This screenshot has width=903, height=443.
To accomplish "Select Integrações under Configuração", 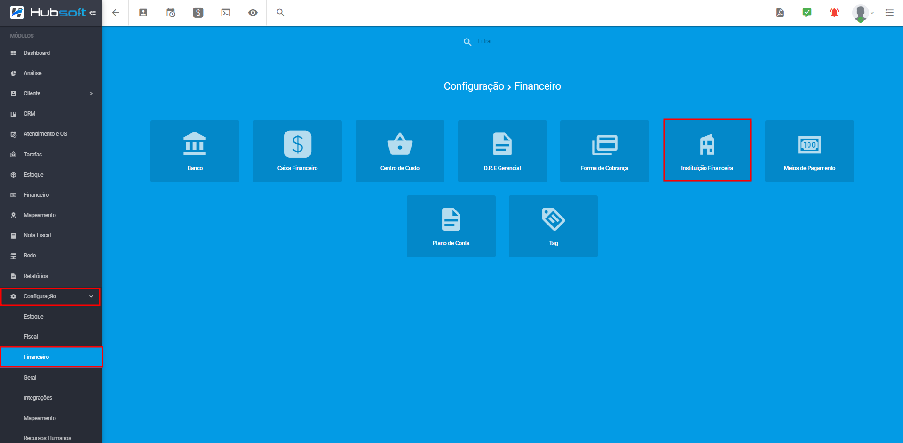I will [51, 398].
